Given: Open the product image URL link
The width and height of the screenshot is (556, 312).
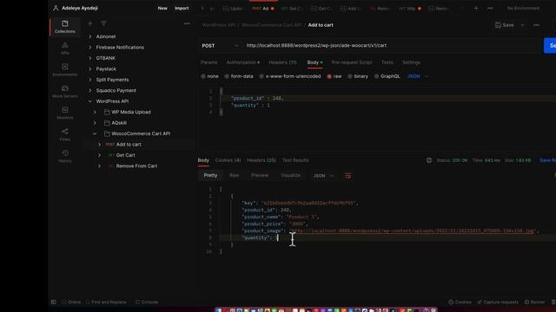Looking at the screenshot, I should (x=413, y=231).
